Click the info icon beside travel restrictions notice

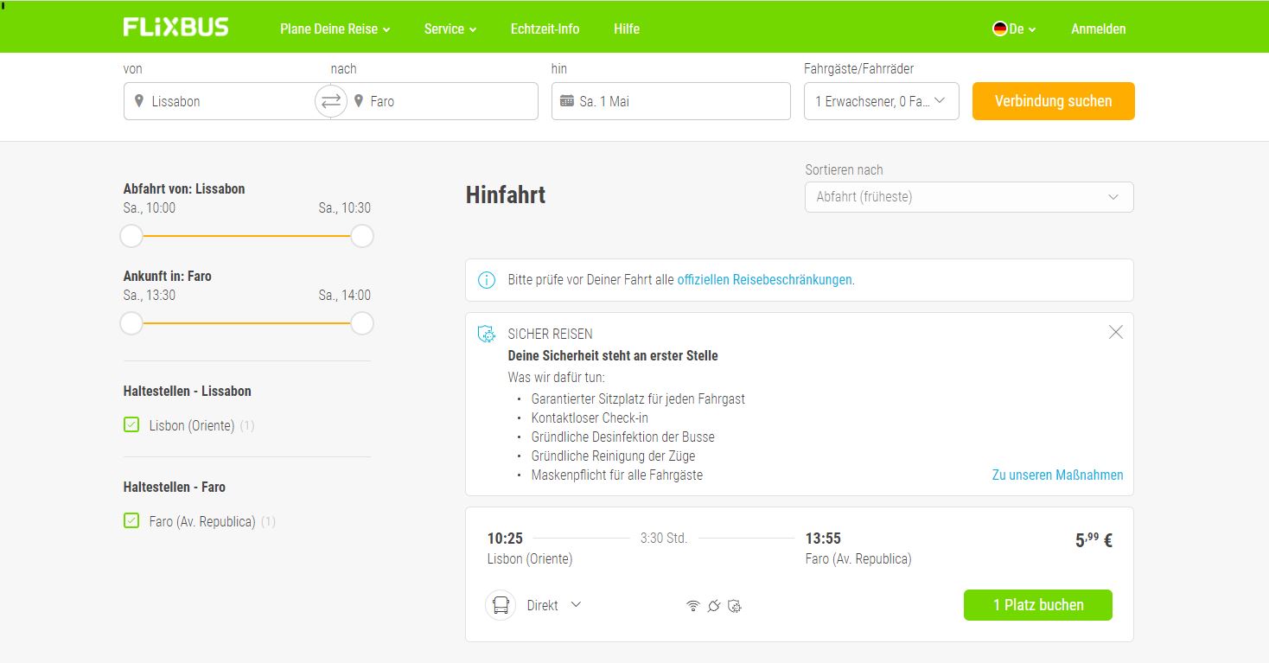pyautogui.click(x=488, y=280)
